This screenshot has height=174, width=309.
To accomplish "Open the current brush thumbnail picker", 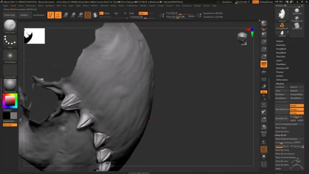I will [x=10, y=27].
